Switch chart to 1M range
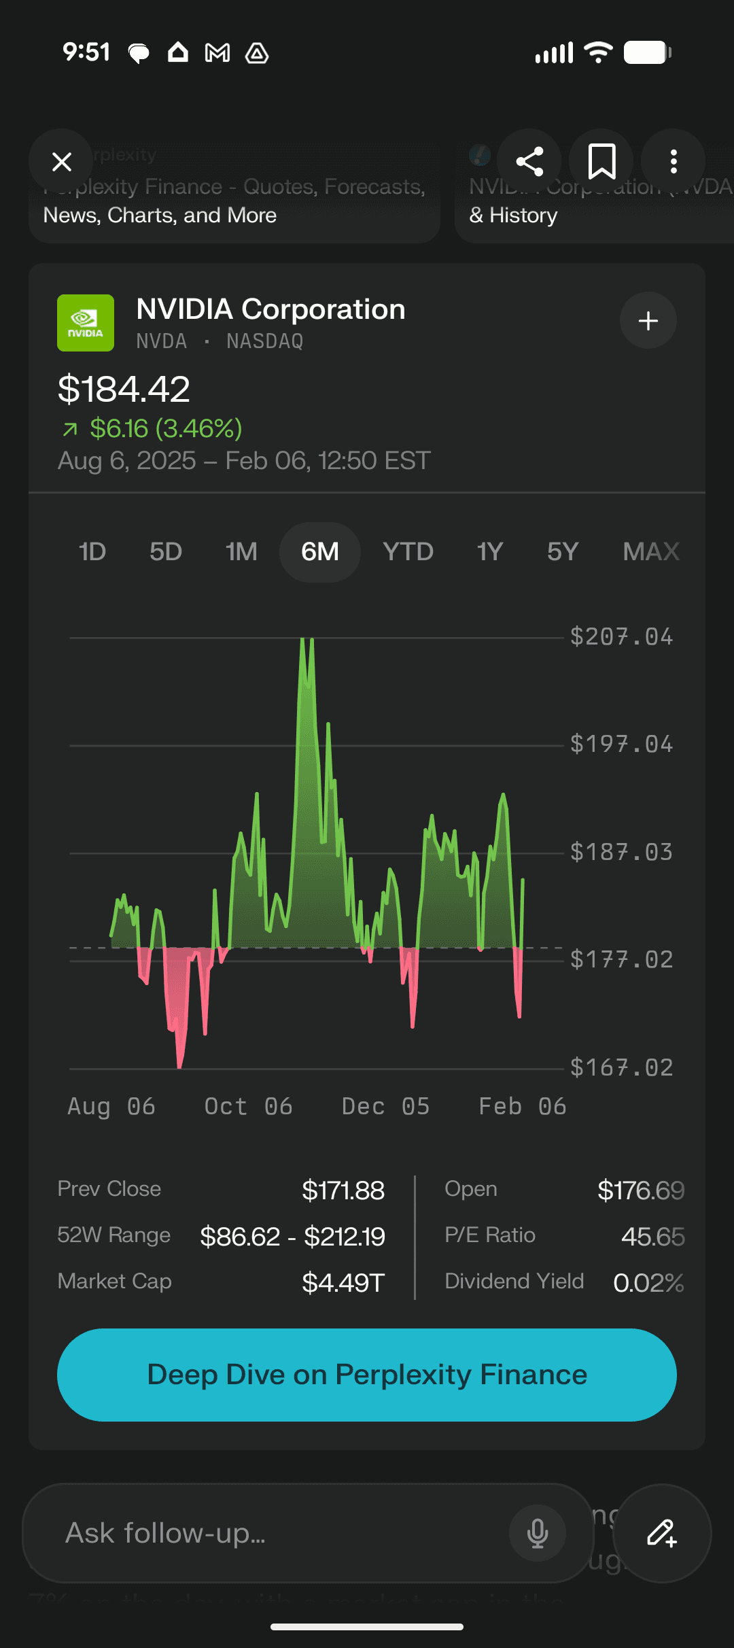Screen dimensions: 734x1648 point(241,552)
